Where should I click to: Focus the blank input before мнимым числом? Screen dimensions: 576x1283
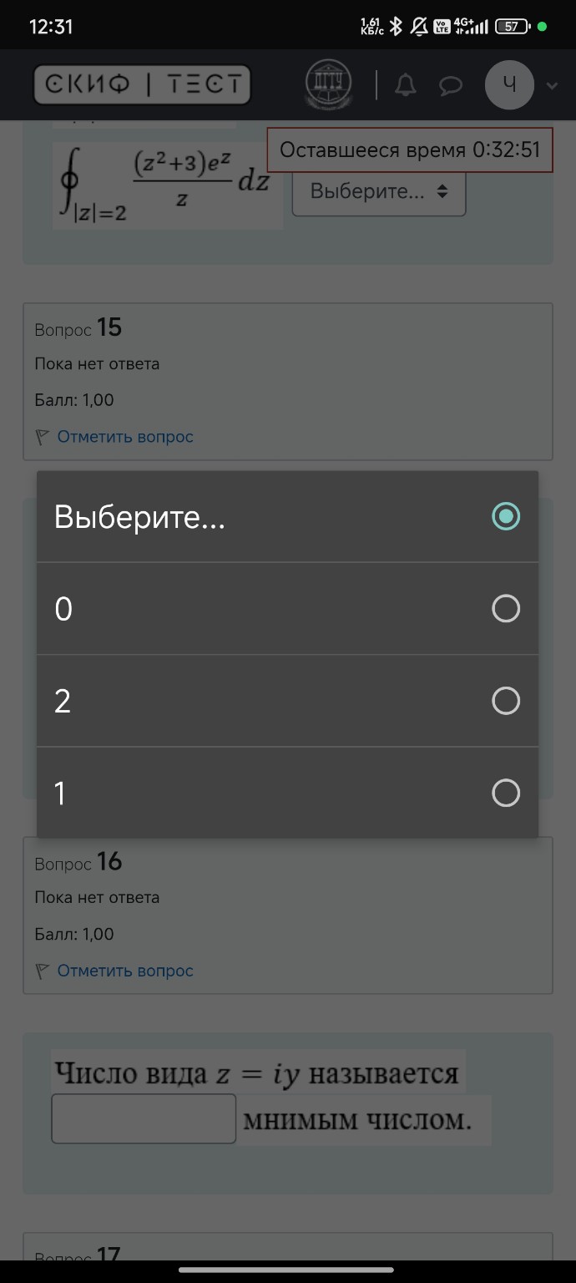144,1118
